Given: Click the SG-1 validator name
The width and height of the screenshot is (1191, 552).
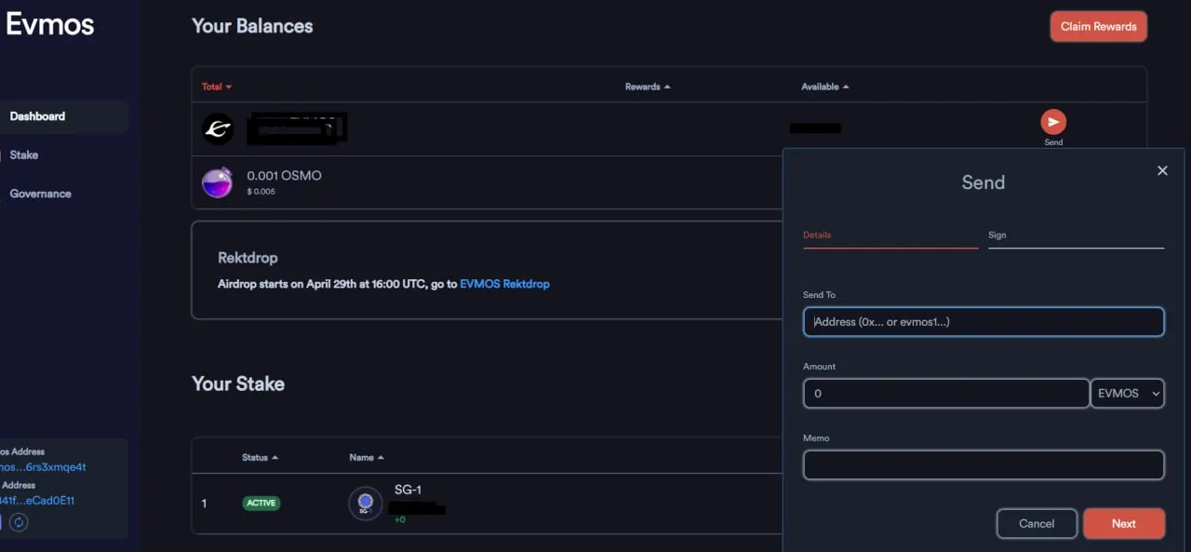Looking at the screenshot, I should coord(408,490).
